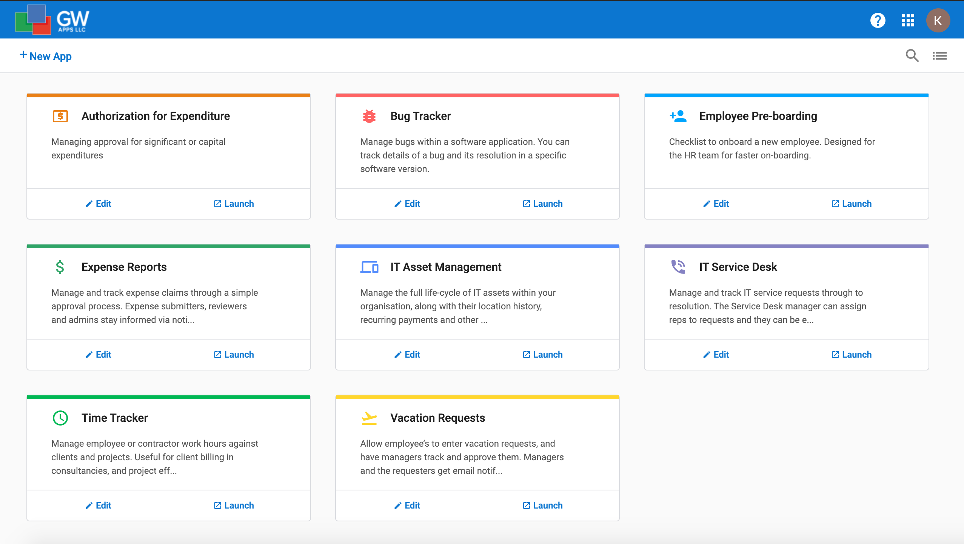Image resolution: width=964 pixels, height=544 pixels.
Task: Click the Vacation Requests airplane icon
Action: coord(369,418)
